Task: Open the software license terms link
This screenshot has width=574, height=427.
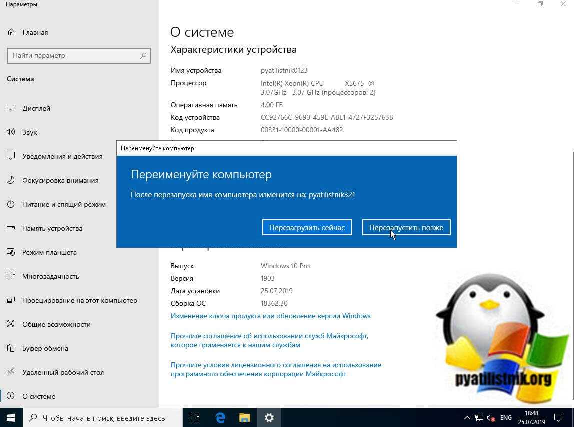Action: point(276,369)
